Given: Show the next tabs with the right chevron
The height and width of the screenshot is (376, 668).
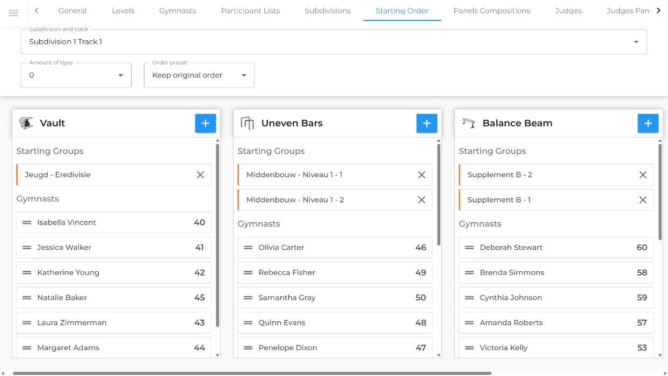Looking at the screenshot, I should [658, 10].
